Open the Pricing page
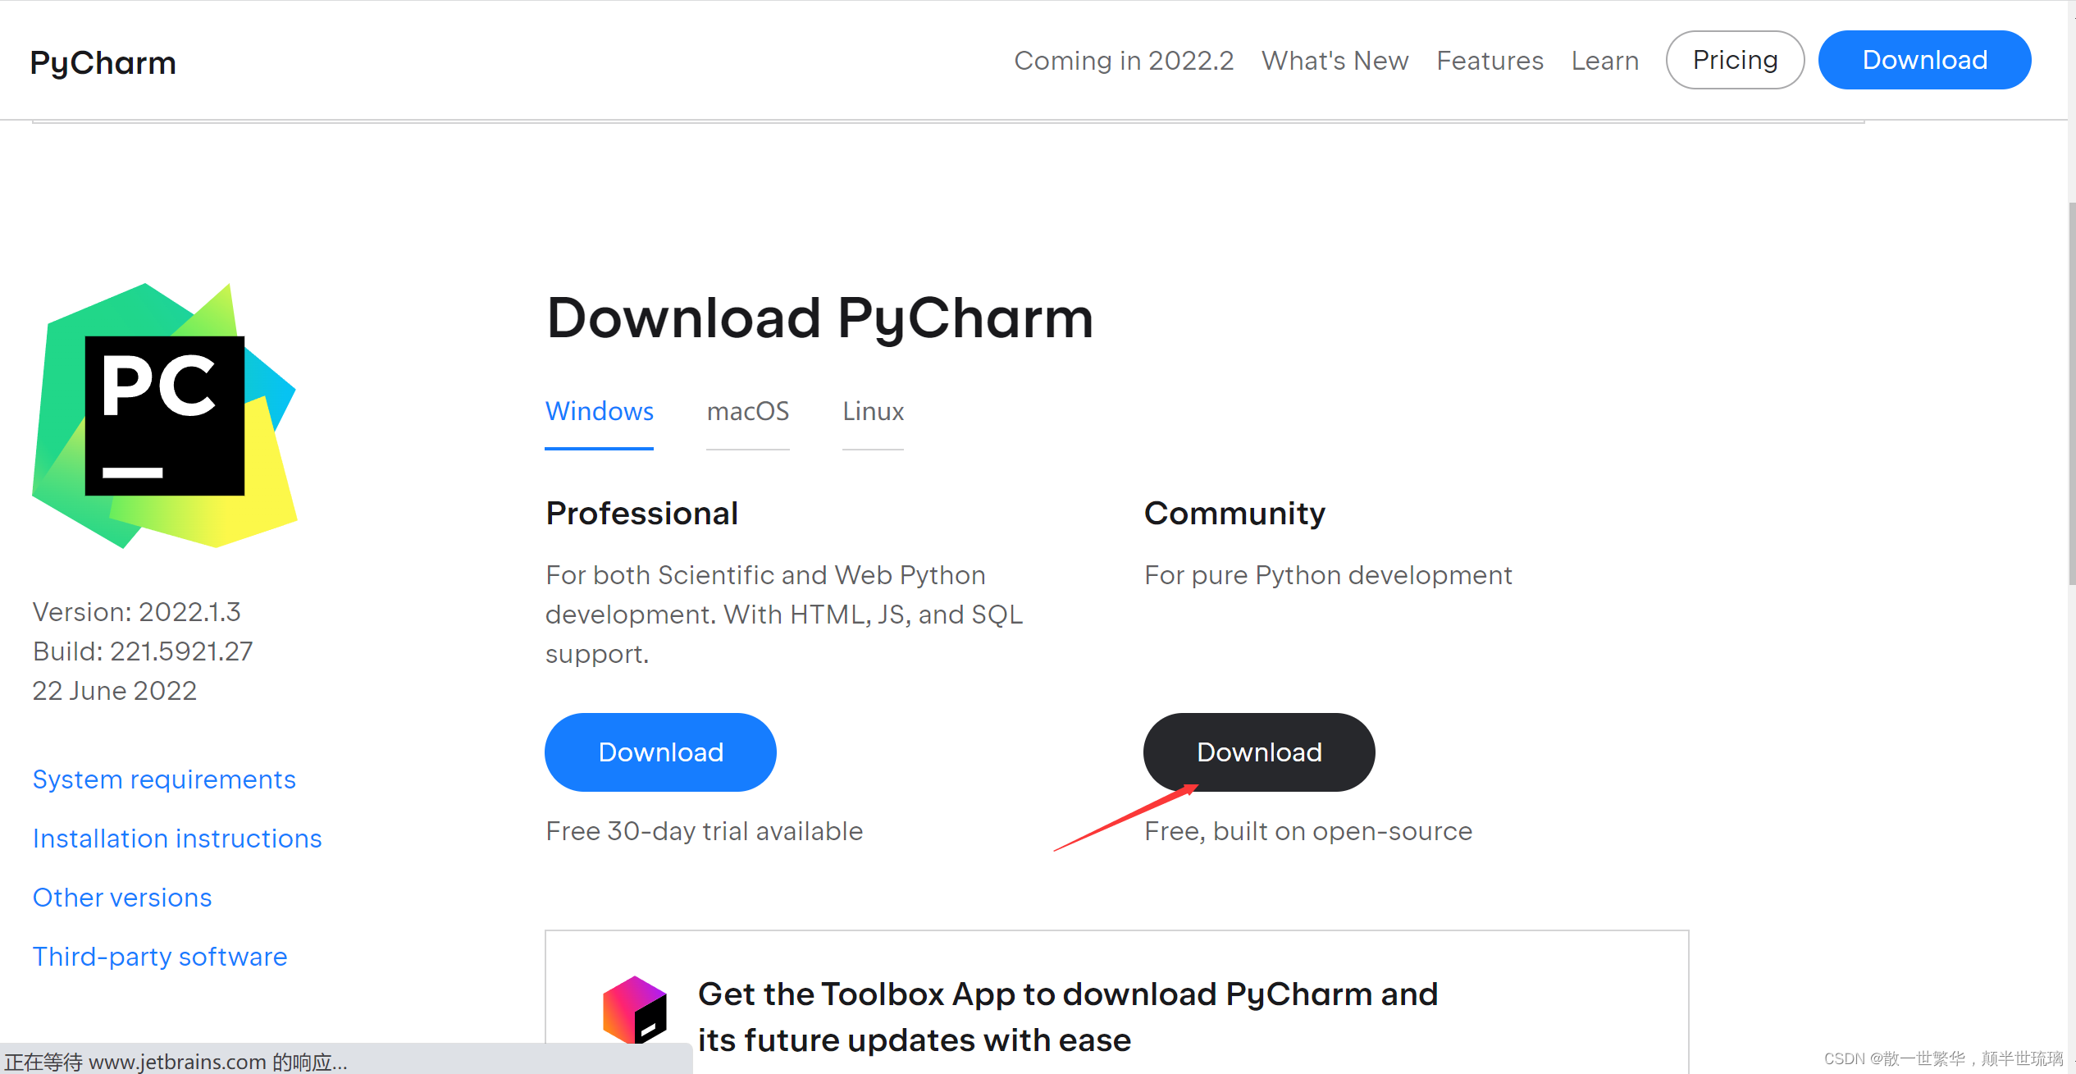Screen dimensions: 2076x1074 1732,60
